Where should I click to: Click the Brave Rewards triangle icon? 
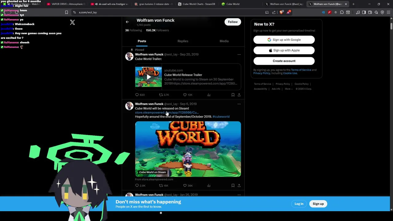[288, 12]
